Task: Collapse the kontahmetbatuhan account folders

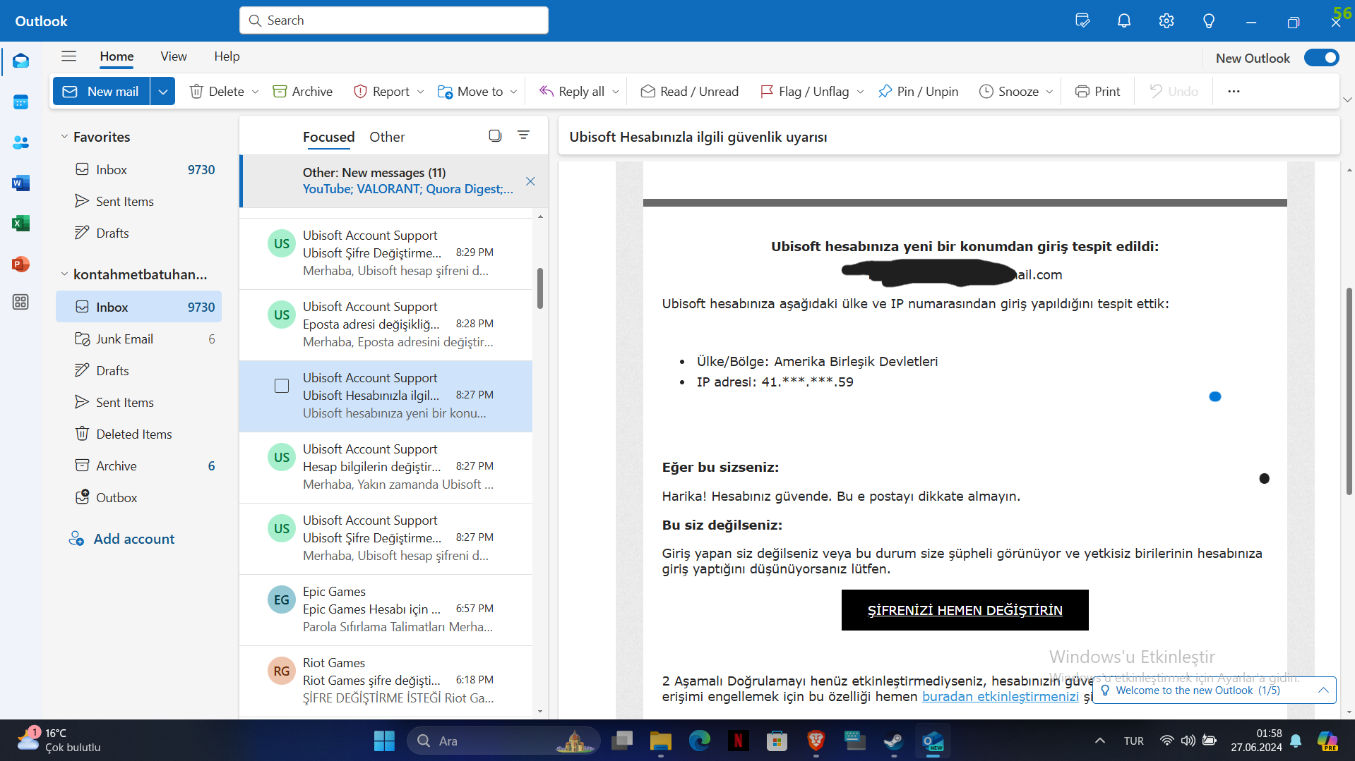Action: click(64, 274)
